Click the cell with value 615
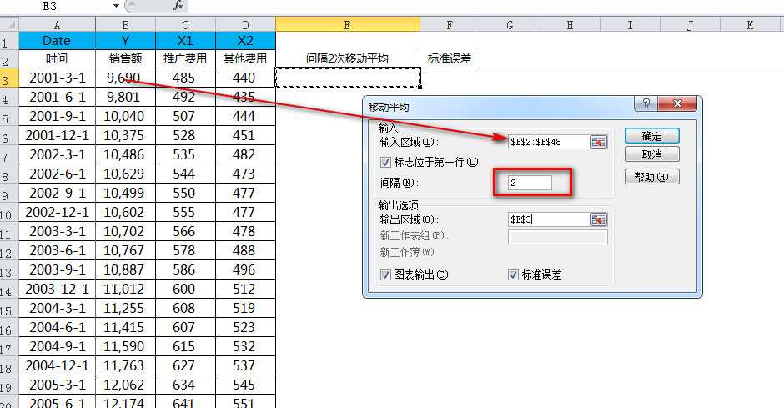784x408 pixels. click(185, 346)
